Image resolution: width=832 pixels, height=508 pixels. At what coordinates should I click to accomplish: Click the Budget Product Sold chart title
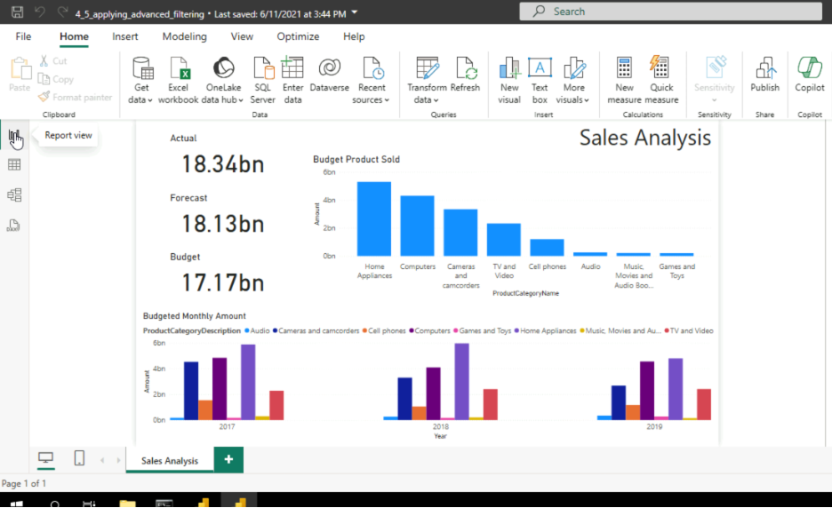tap(356, 159)
